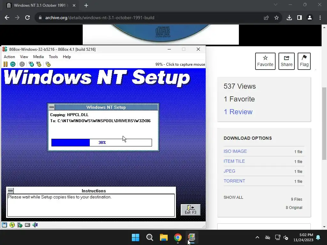Screen dimensions: 327x245
Task: Send Ctrl+Alt+Esc via the toolbar icon
Action: click(x=39, y=64)
